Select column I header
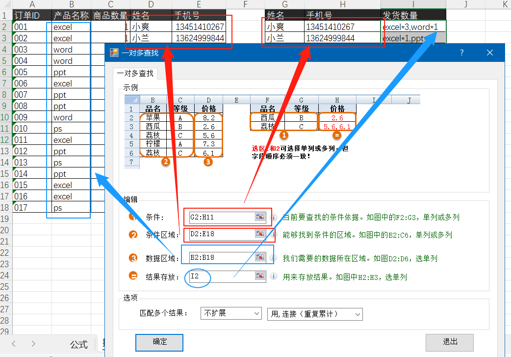Viewport: 511px width, 357px height. 413,4
